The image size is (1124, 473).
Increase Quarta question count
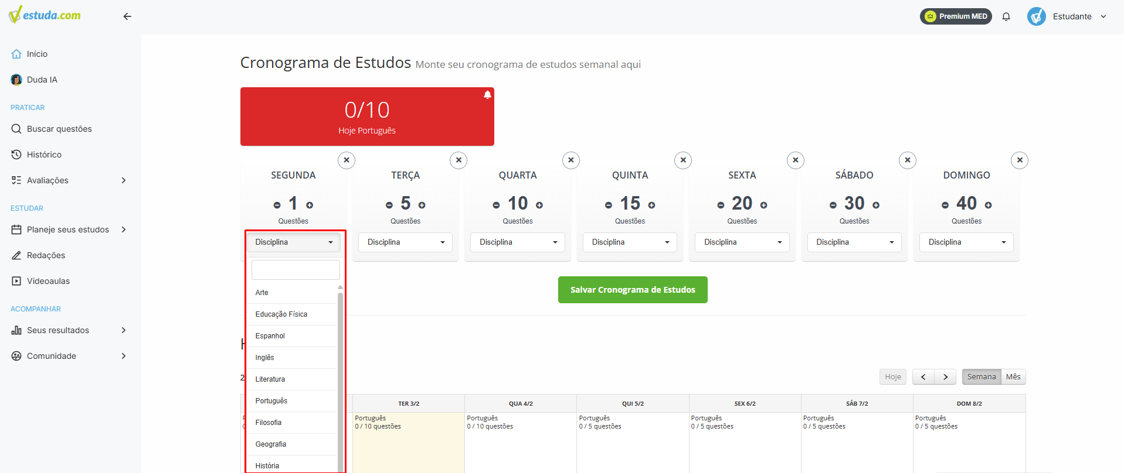(539, 205)
